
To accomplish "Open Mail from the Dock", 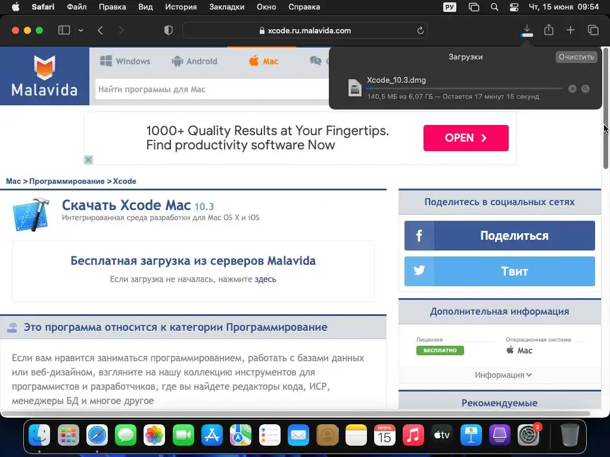I will [298, 435].
